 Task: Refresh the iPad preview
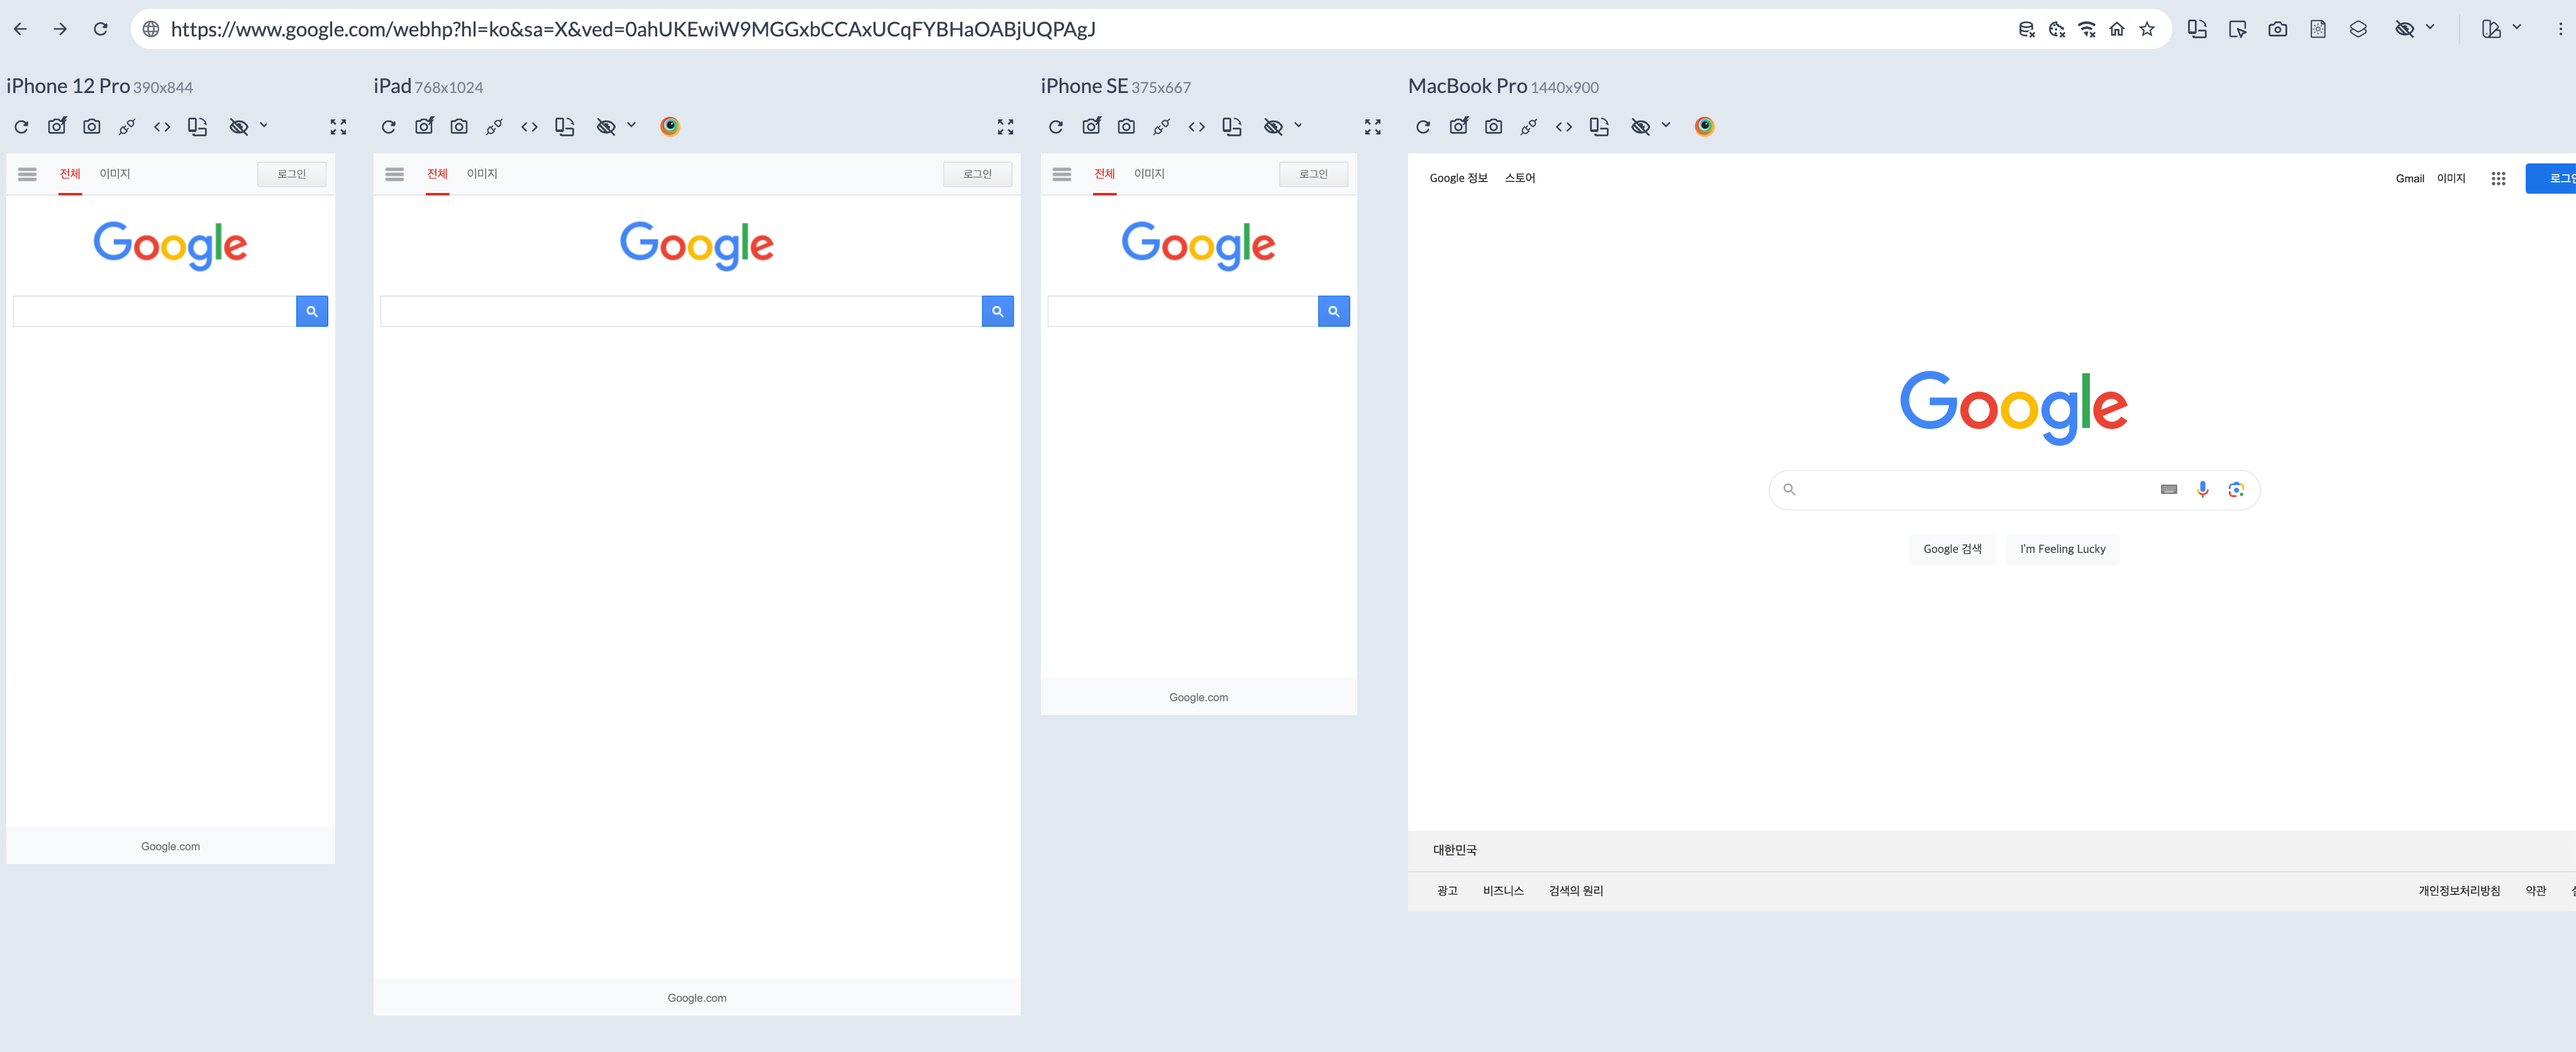coord(388,126)
